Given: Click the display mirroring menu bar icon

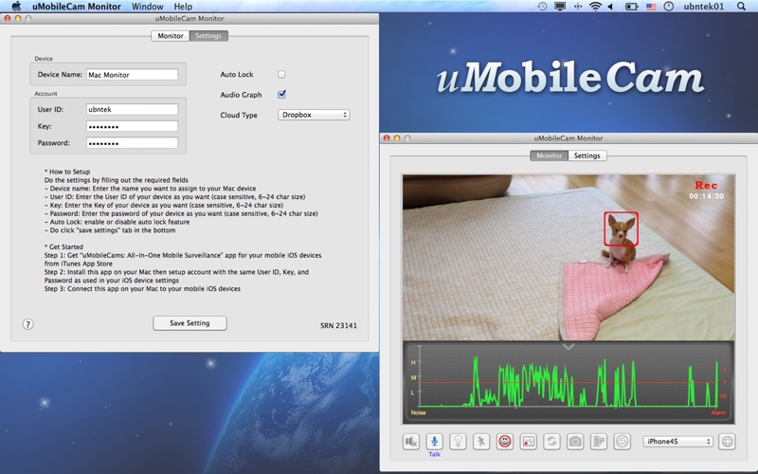Looking at the screenshot, I should (560, 7).
